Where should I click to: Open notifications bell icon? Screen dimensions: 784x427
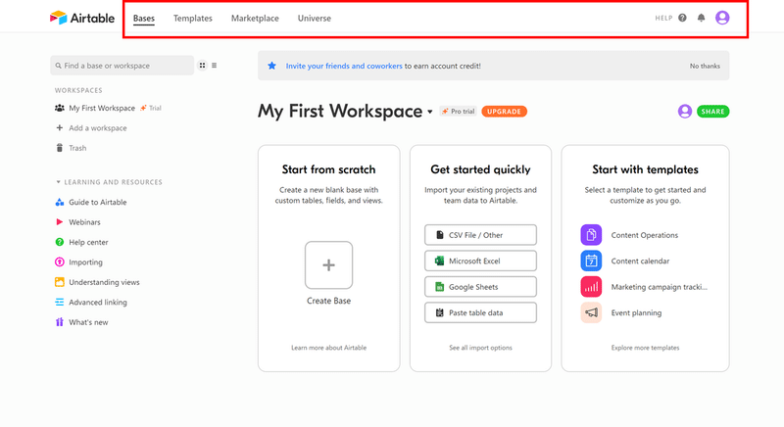(x=701, y=18)
